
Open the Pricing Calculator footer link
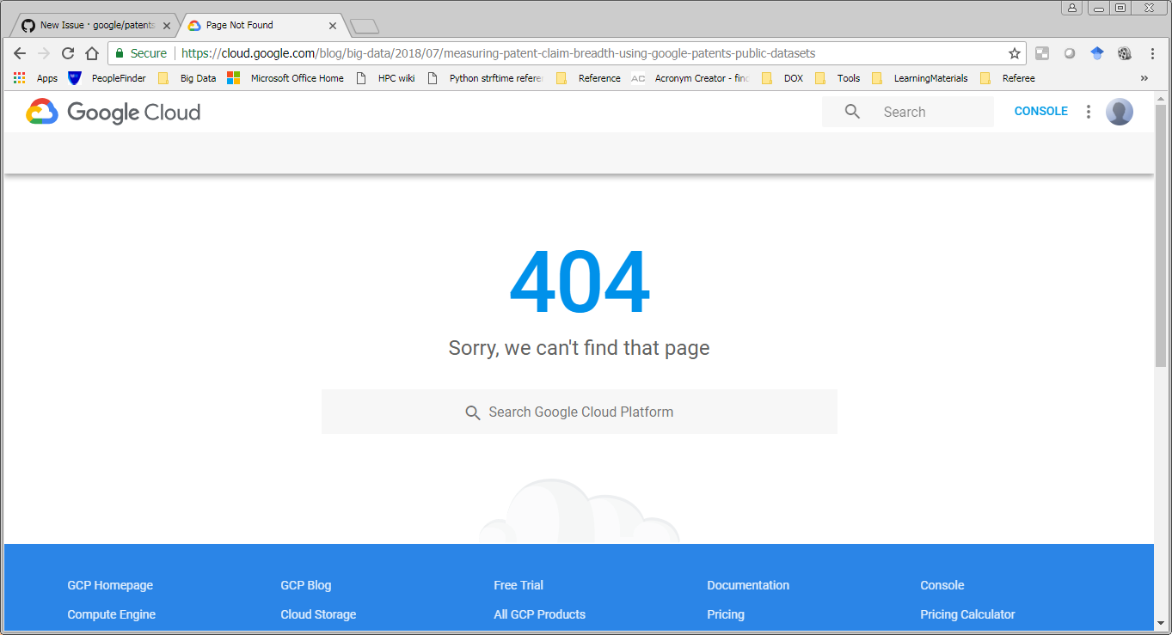coord(967,614)
